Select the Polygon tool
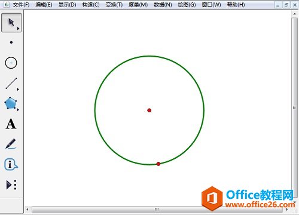Screen dimensions: 299x215 tap(10, 103)
